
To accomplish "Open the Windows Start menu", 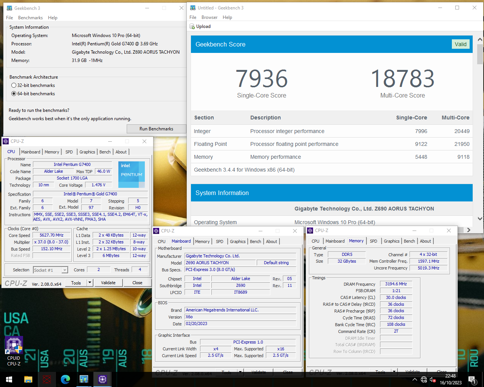I will [x=9, y=379].
